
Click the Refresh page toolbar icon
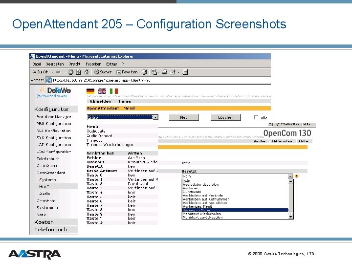79,72
